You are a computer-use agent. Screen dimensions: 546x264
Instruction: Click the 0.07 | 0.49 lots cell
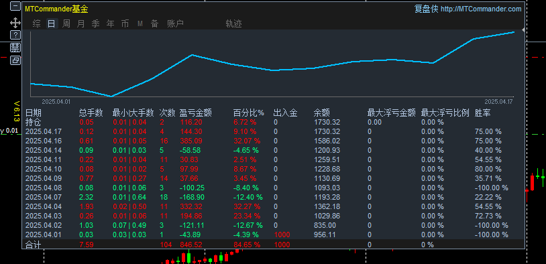click(129, 225)
